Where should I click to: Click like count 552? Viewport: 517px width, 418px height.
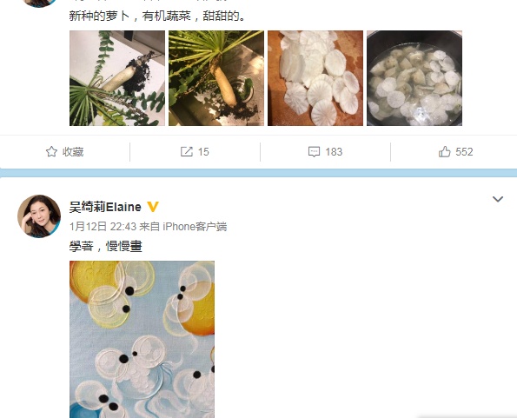click(464, 151)
